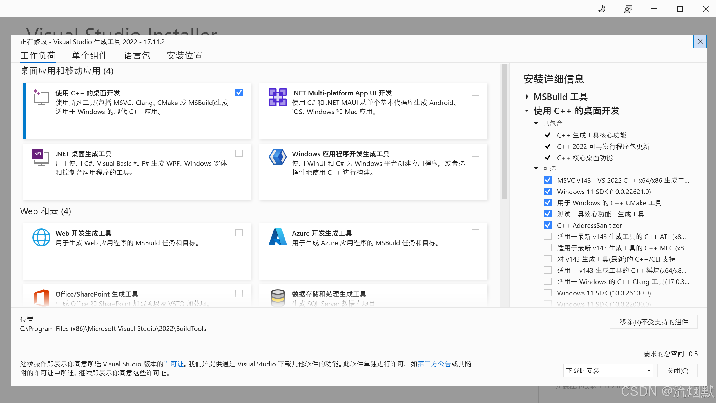Image resolution: width=716 pixels, height=403 pixels.
Task: Open the 许可证 link
Action: tap(173, 364)
